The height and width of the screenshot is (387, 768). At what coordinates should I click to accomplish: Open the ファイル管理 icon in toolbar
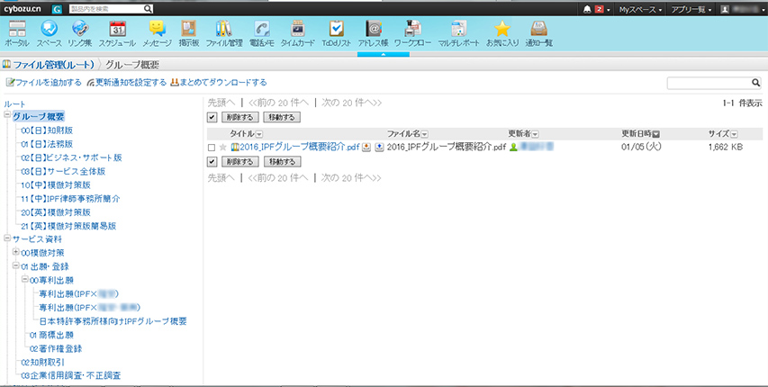(224, 29)
